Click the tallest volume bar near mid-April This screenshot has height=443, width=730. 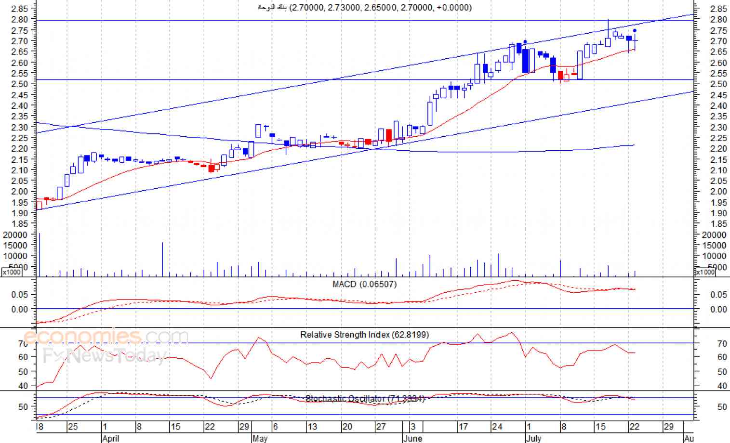162,259
